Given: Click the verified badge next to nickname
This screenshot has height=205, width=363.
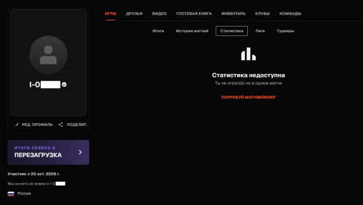Looking at the screenshot, I should [64, 85].
